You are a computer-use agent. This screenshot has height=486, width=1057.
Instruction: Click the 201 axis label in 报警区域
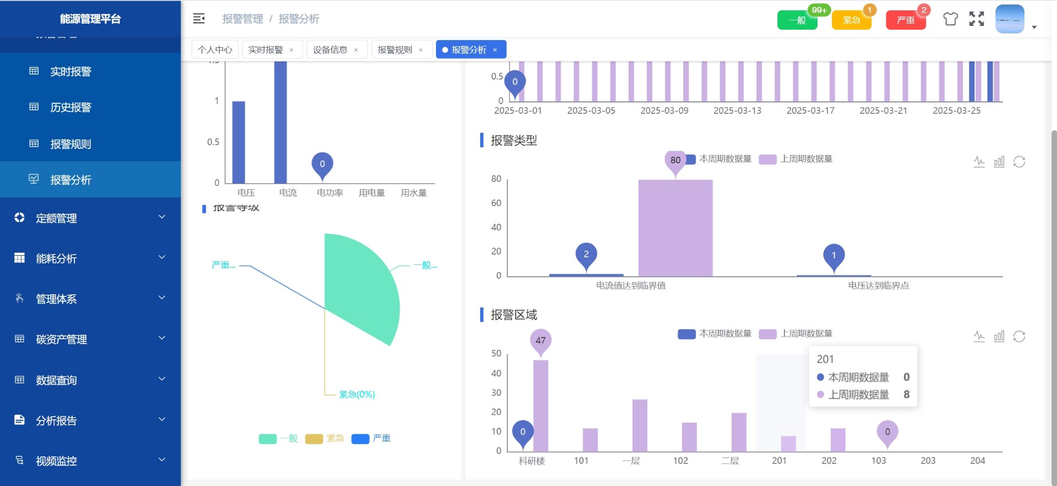tap(780, 461)
